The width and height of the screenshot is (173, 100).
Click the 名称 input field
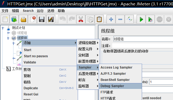point(143,39)
